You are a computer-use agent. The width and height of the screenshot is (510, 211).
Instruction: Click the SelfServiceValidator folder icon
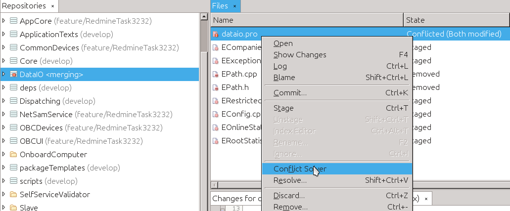point(13,195)
